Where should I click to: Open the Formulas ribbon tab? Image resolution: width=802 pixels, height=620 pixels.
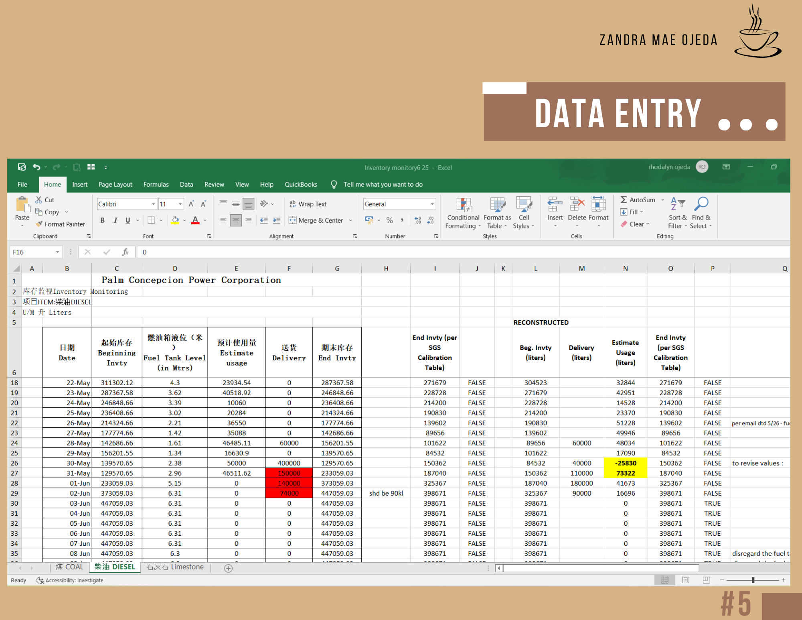tap(156, 185)
